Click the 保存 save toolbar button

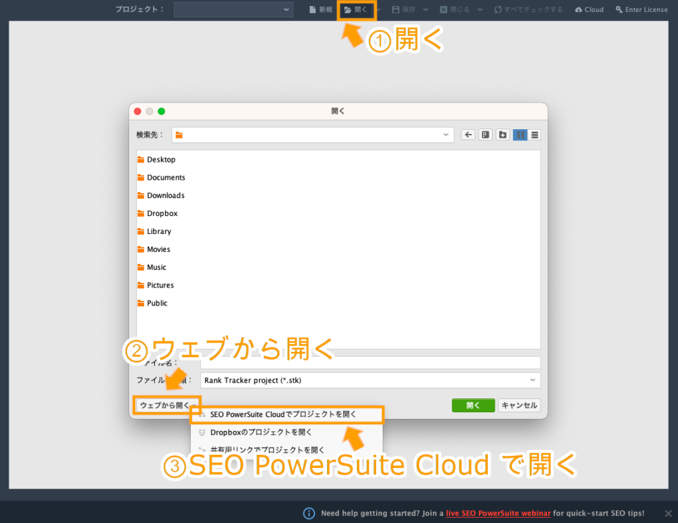(403, 9)
